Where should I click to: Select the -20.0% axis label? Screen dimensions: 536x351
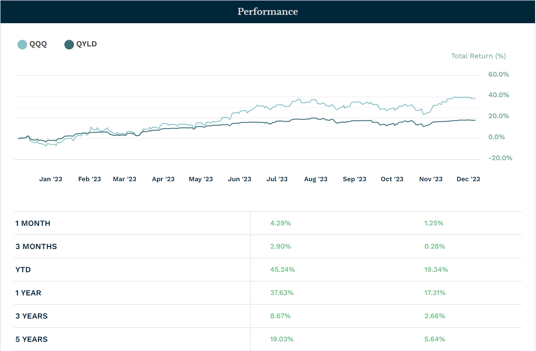[501, 158]
